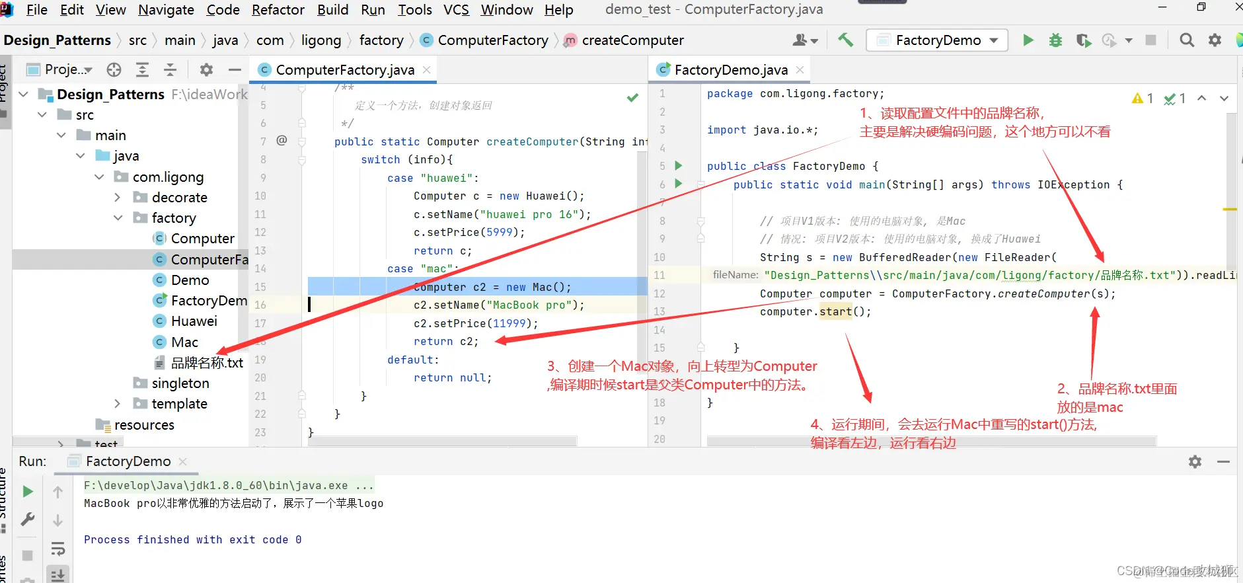This screenshot has height=583, width=1243.
Task: Click the wrench icon in Run panel
Action: 27,520
